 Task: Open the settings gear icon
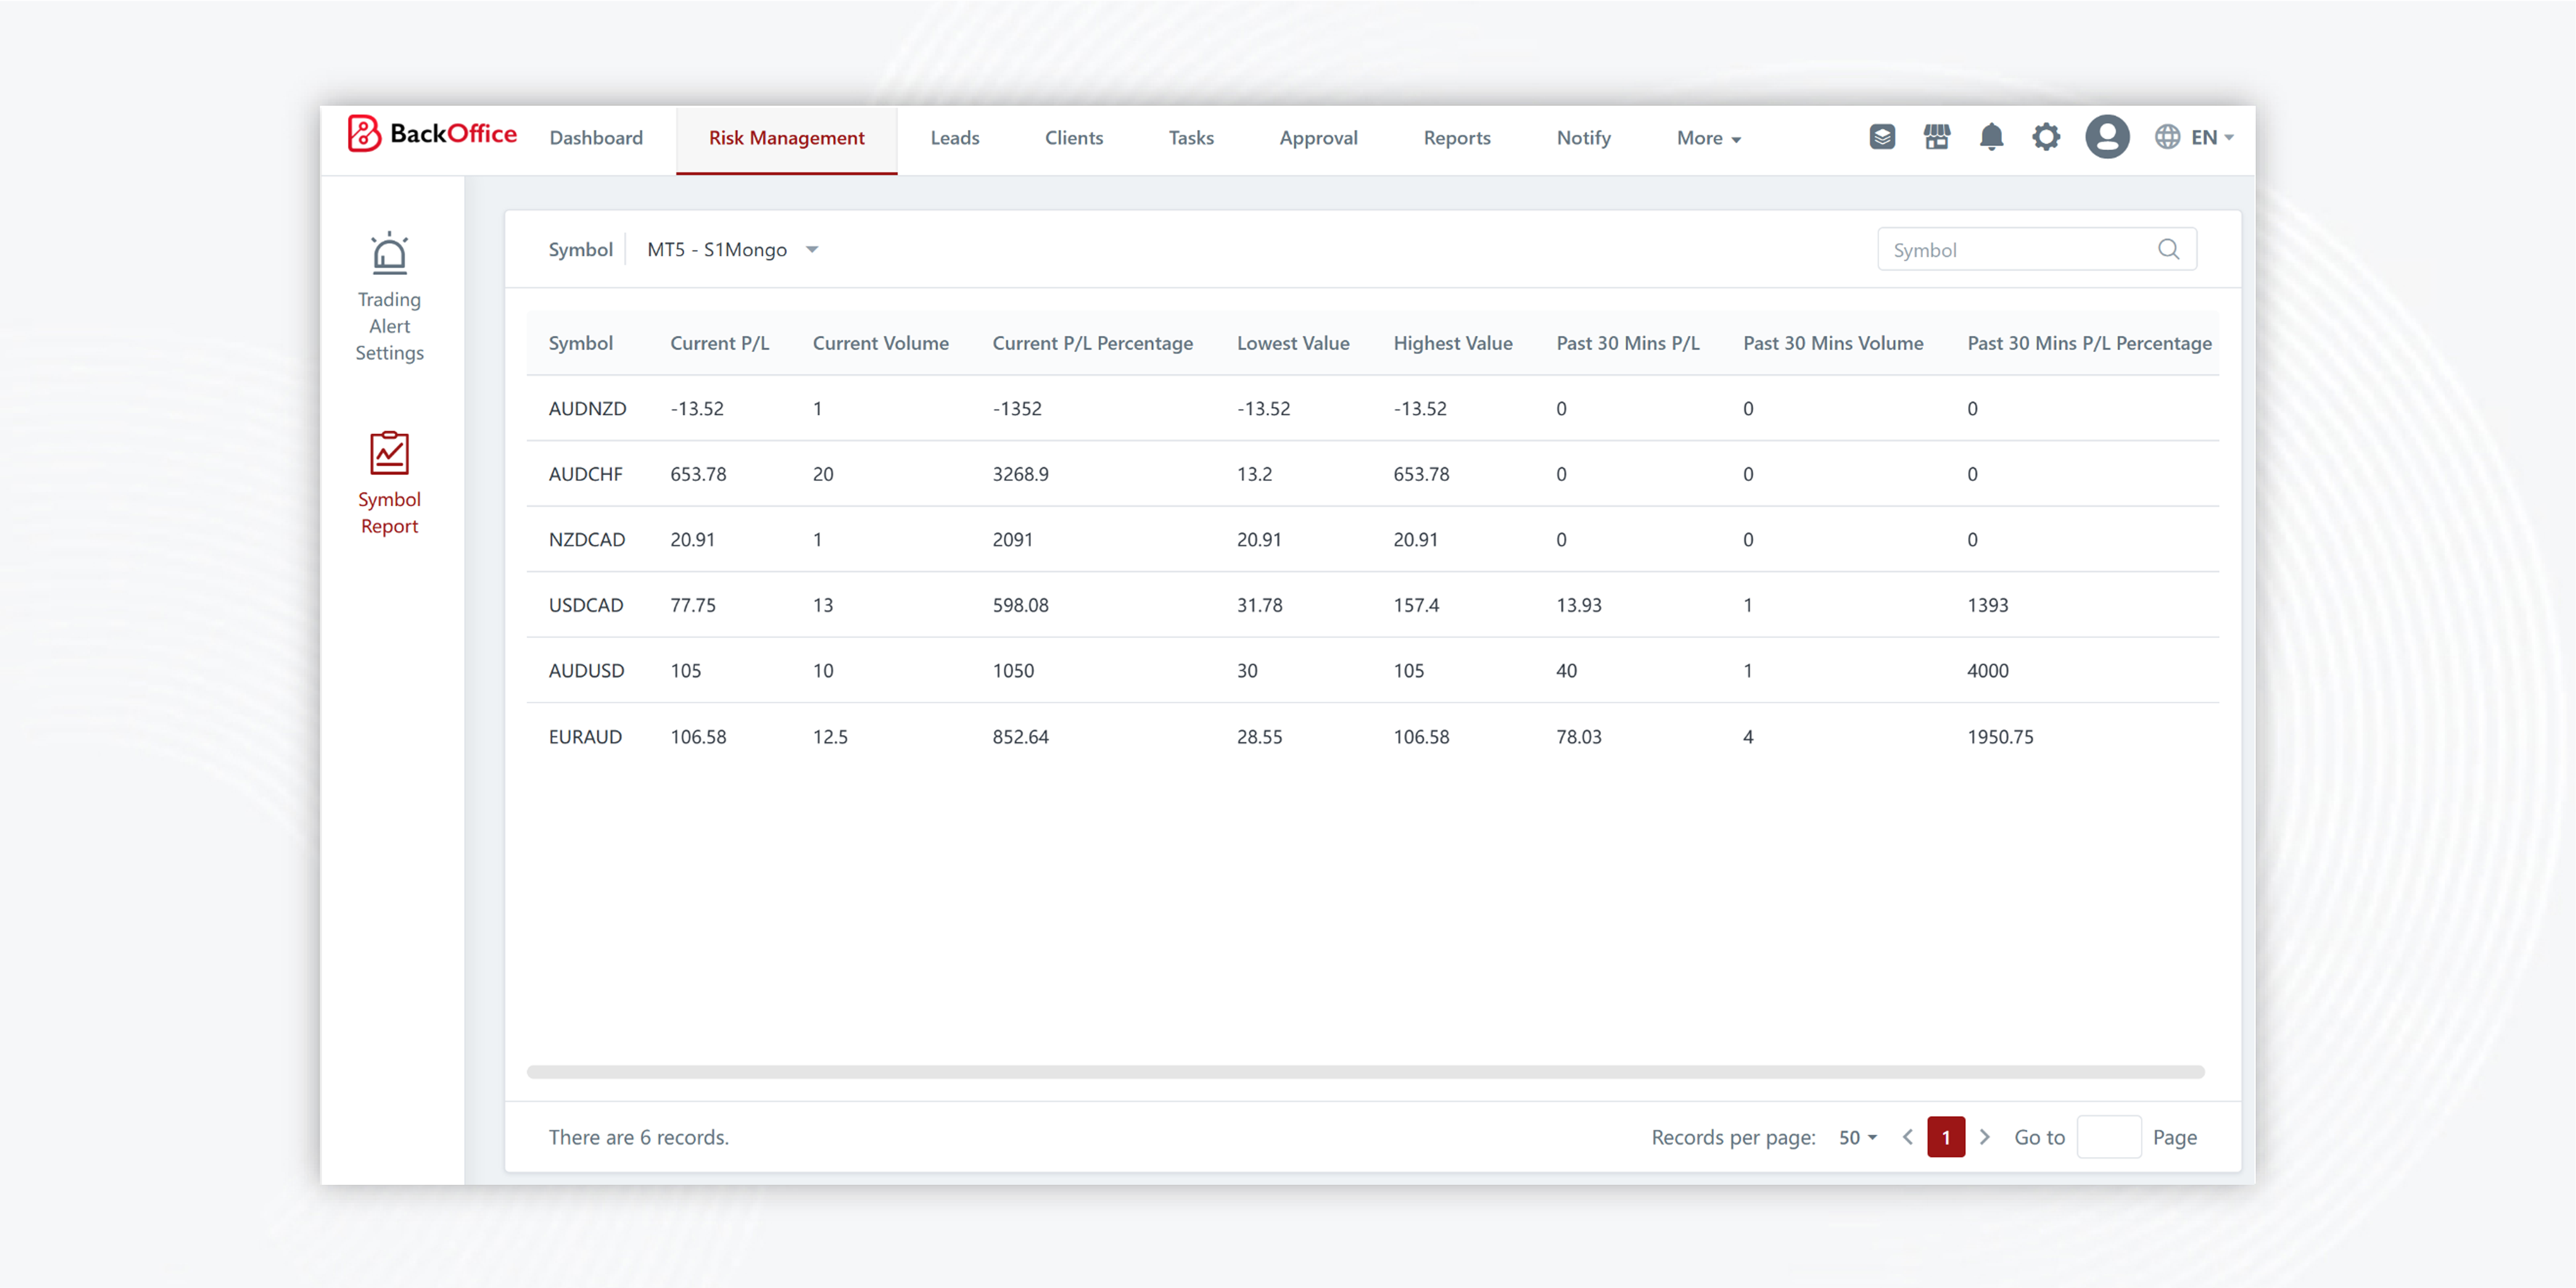tap(2046, 137)
